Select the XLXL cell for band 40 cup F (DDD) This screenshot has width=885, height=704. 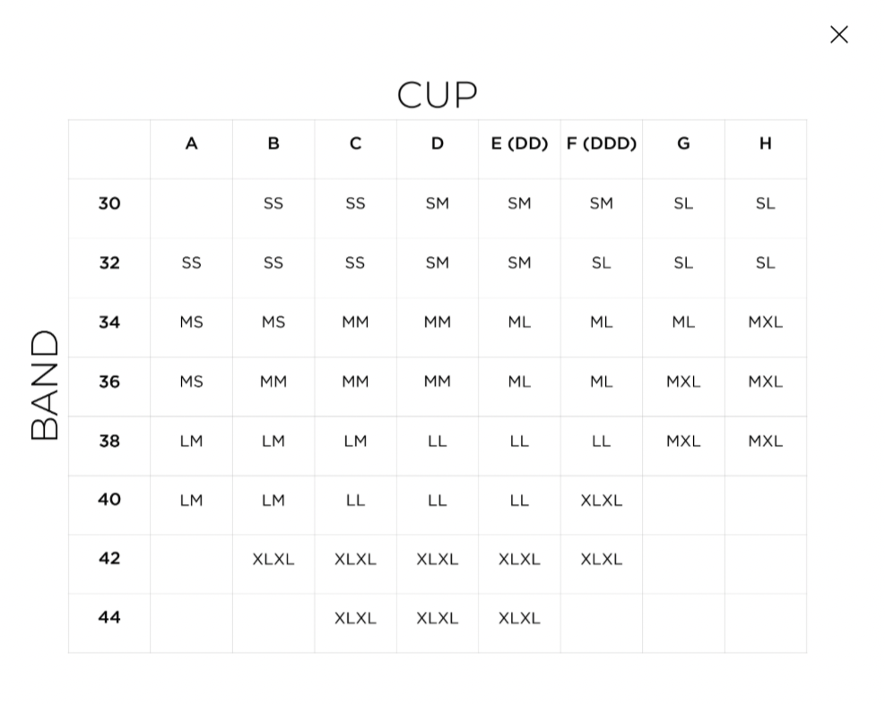pos(602,500)
